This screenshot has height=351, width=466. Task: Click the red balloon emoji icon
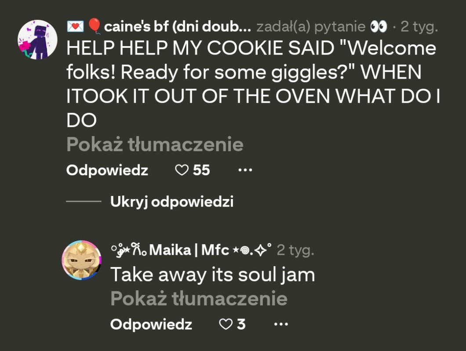(94, 27)
